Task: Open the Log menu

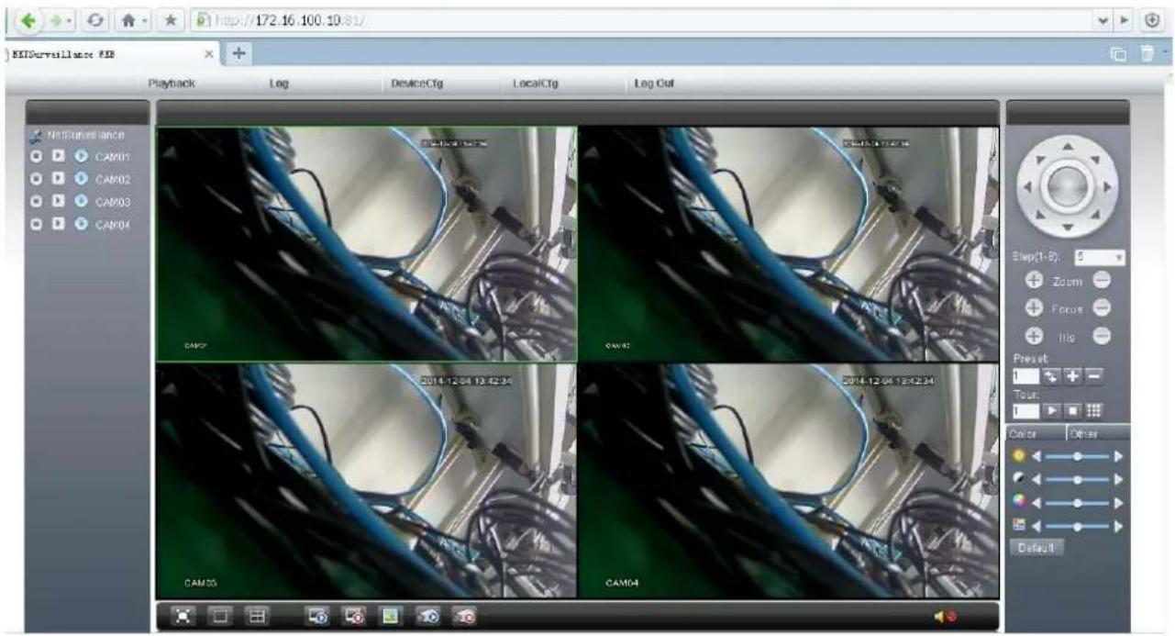Action: 279,84
